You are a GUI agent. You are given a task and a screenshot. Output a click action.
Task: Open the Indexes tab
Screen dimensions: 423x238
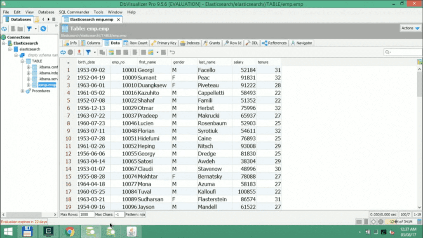pos(190,43)
